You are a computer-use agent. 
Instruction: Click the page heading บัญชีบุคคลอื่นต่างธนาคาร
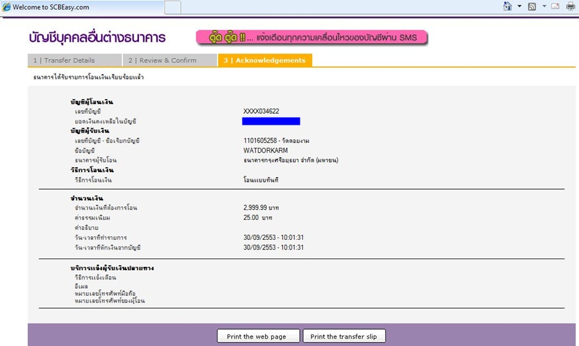coord(98,37)
